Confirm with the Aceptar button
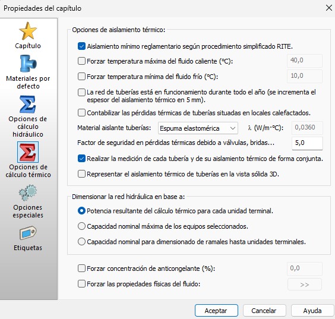Viewport: 335px width, 319px height. pyautogui.click(x=216, y=311)
